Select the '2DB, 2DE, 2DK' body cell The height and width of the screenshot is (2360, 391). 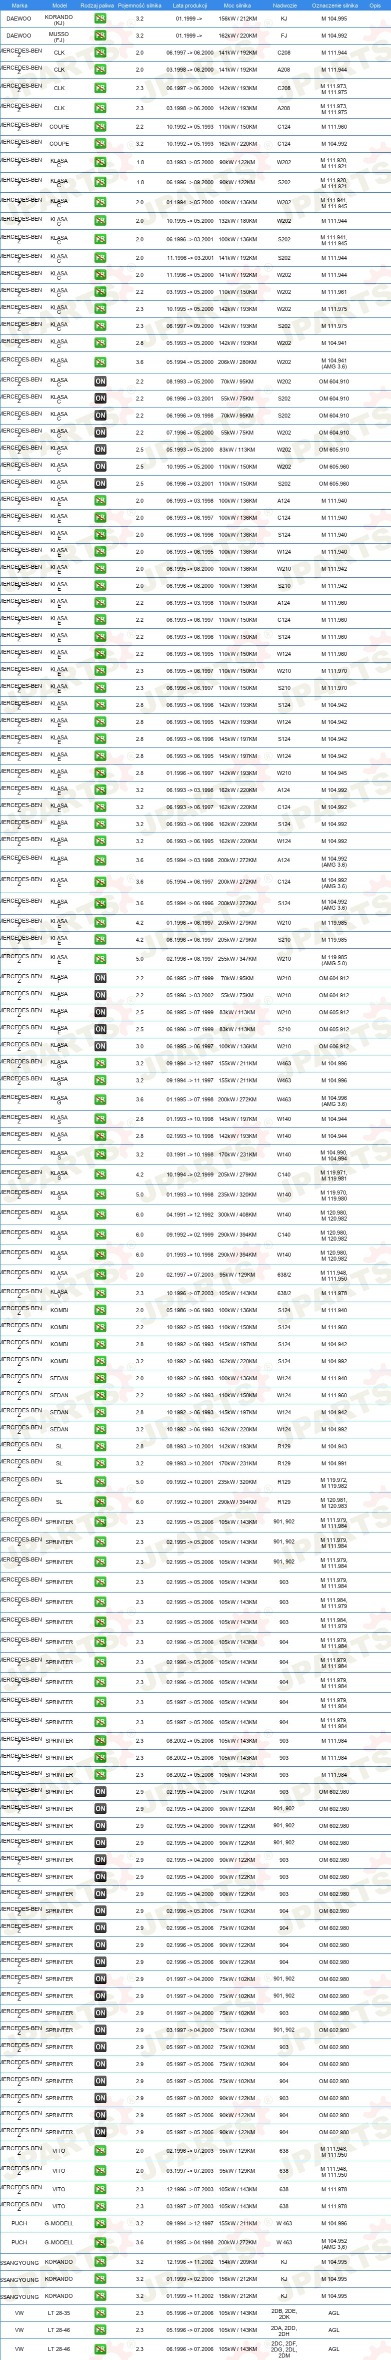284,2314
